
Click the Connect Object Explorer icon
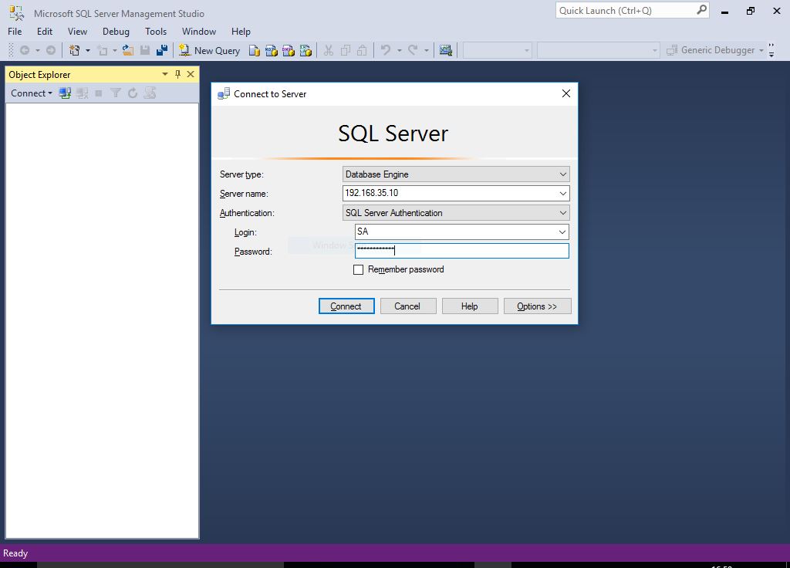pos(65,93)
